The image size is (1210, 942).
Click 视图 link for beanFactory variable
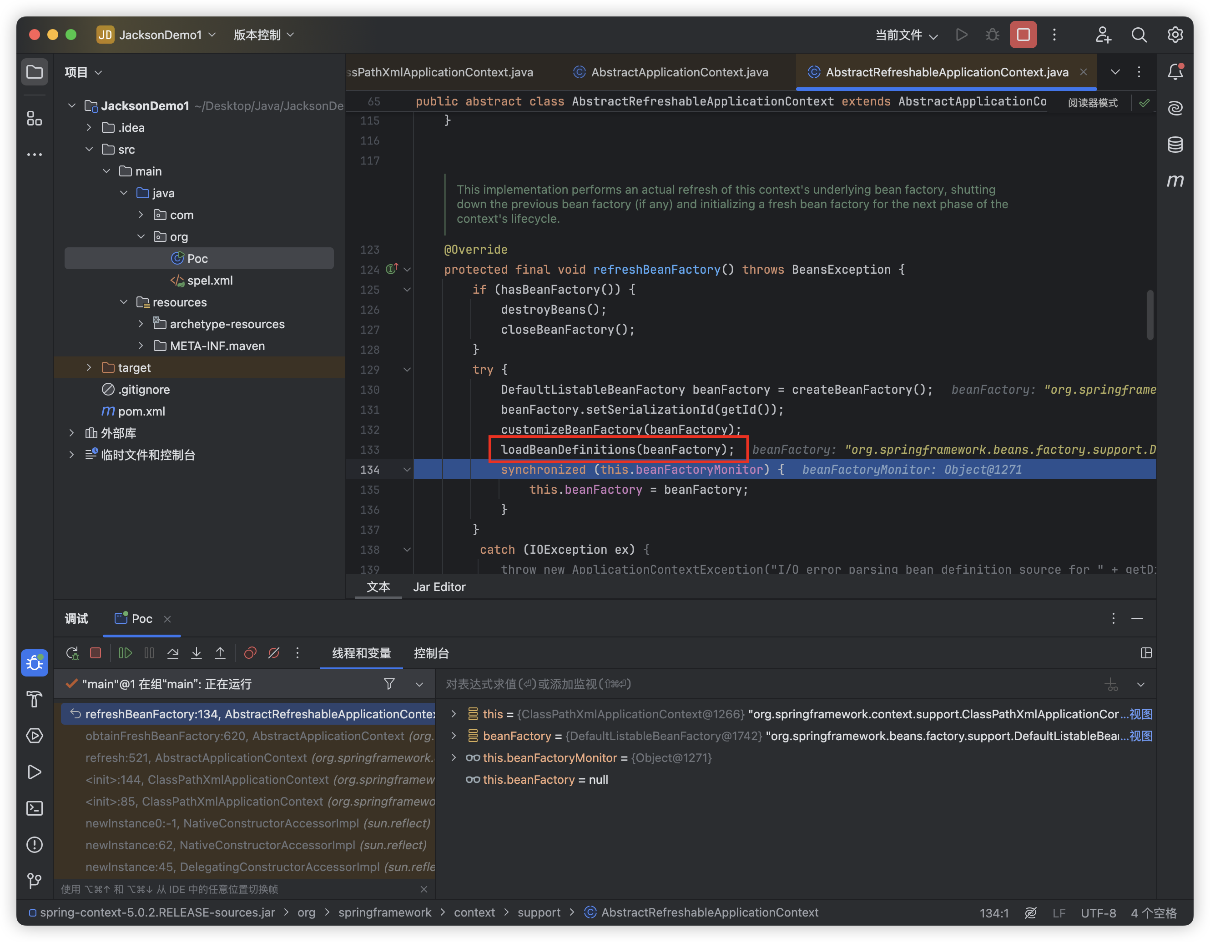click(x=1141, y=736)
